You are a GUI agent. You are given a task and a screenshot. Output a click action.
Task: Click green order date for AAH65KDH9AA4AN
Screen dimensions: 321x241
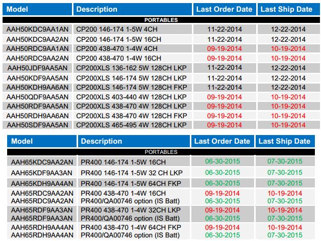(223, 183)
